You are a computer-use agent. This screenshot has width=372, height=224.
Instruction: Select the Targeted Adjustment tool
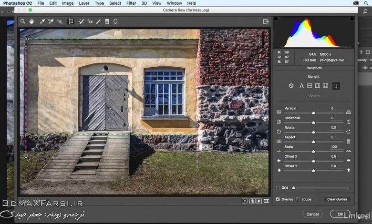59,21
